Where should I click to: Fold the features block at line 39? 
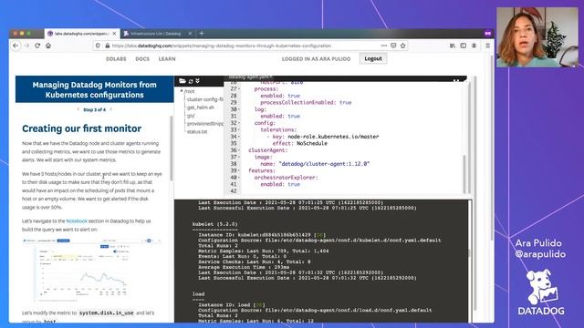click(239, 170)
